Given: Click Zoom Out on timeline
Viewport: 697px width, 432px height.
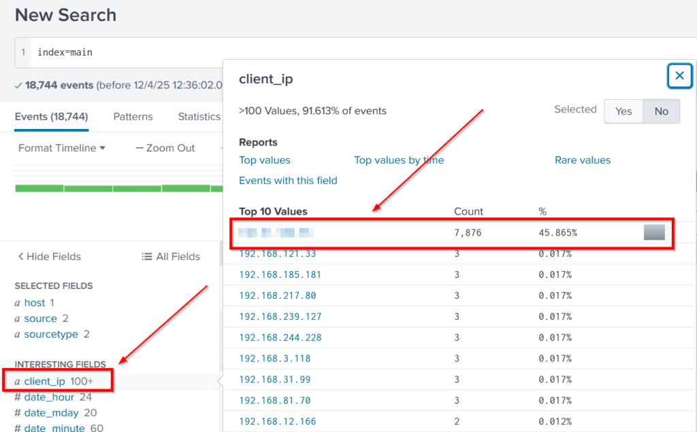Looking at the screenshot, I should point(165,148).
